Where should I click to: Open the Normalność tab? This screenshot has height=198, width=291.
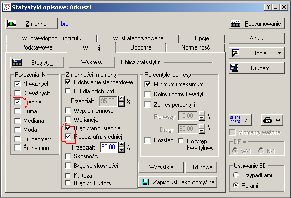pyautogui.click(x=196, y=47)
